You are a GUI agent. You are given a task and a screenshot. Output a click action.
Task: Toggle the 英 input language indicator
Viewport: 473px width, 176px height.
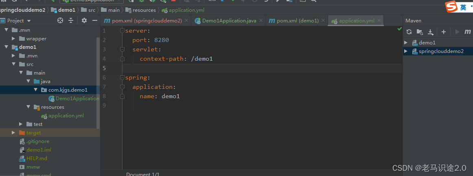point(463,8)
